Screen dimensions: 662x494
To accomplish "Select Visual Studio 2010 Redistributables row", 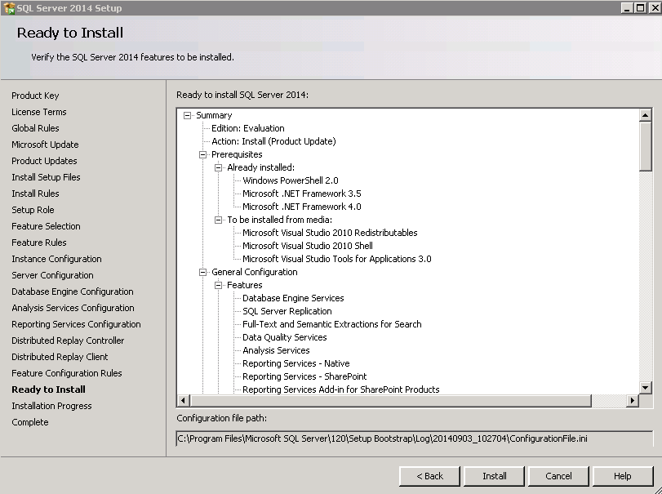I will [x=330, y=233].
